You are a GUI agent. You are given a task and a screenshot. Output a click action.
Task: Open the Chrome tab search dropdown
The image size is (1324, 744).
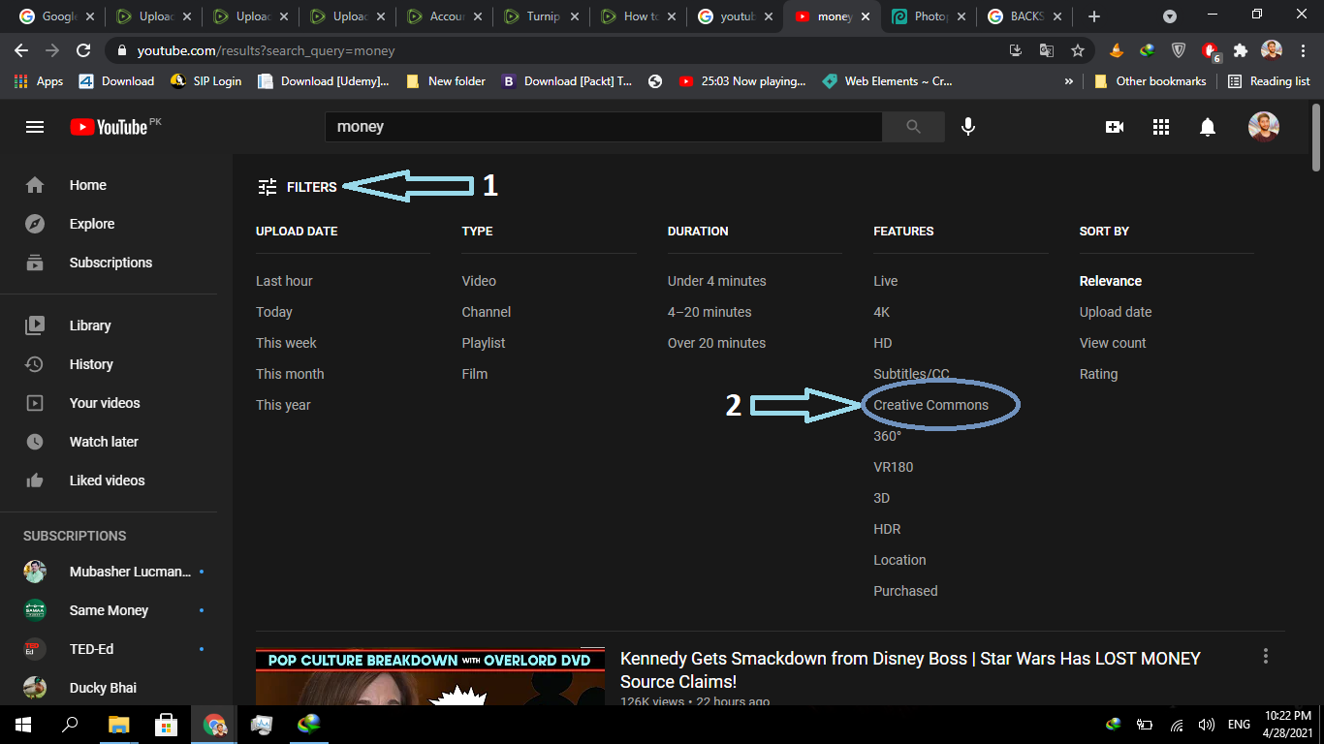[x=1170, y=16]
